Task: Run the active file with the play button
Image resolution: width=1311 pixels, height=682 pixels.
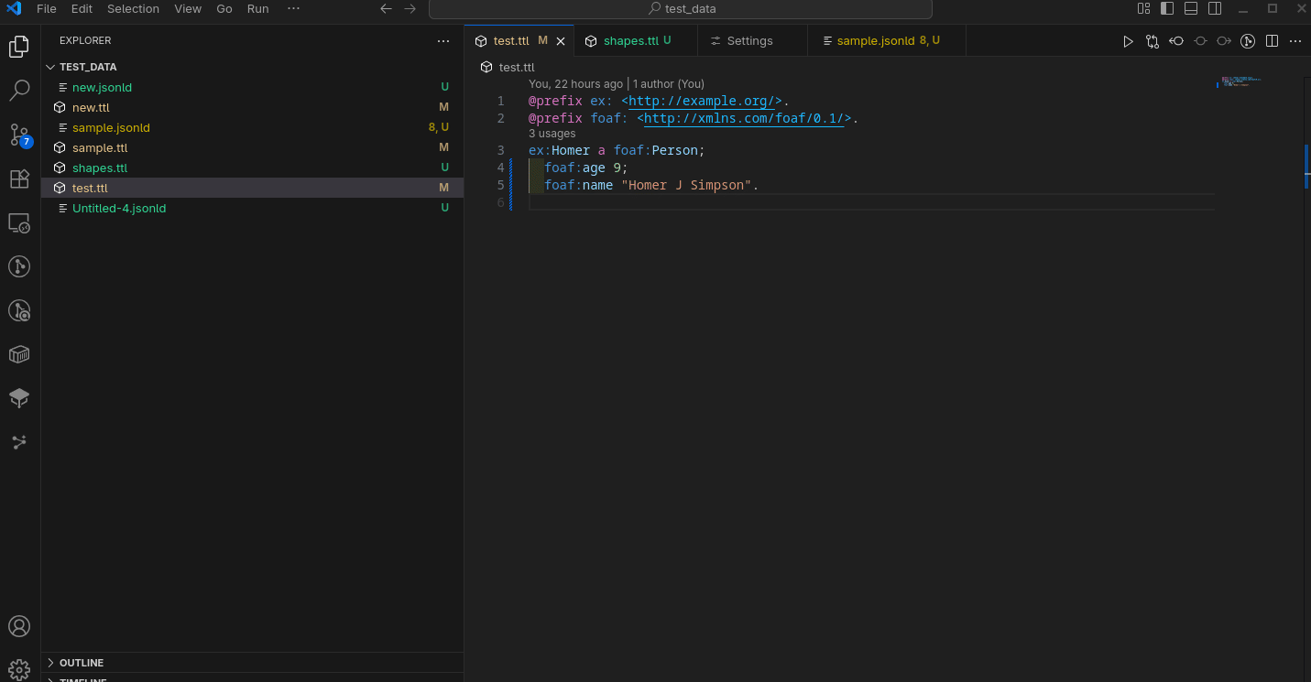Action: tap(1128, 40)
